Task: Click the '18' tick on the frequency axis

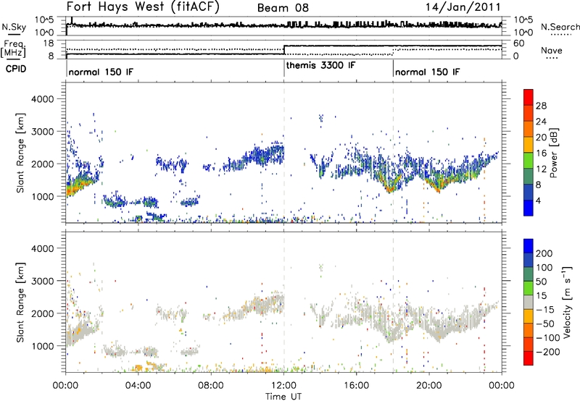Action: pos(49,43)
